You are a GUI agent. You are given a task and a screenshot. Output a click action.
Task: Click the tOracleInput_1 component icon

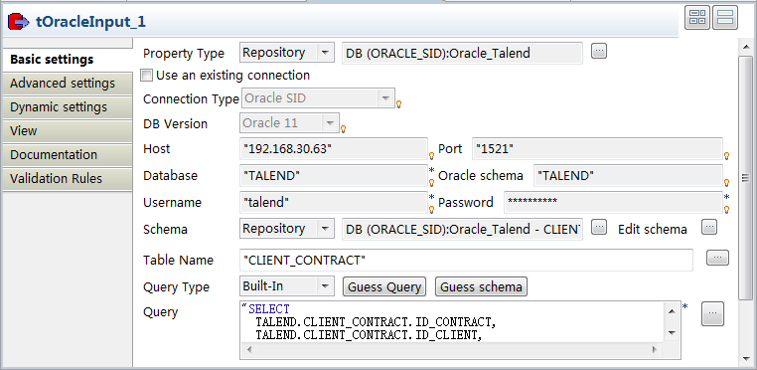(x=18, y=22)
